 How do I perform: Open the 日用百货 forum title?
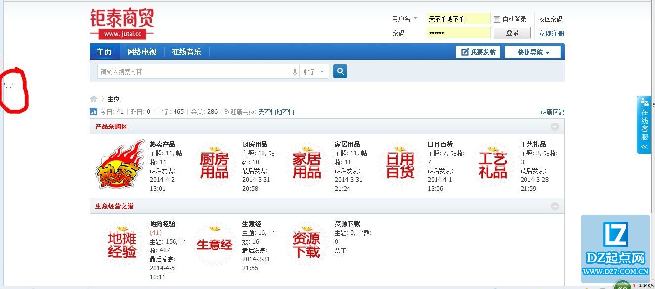click(440, 144)
